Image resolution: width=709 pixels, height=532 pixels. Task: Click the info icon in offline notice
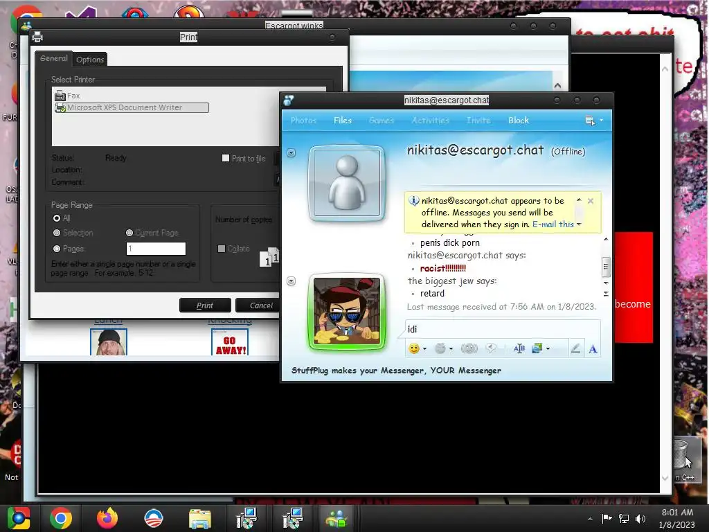(x=413, y=200)
